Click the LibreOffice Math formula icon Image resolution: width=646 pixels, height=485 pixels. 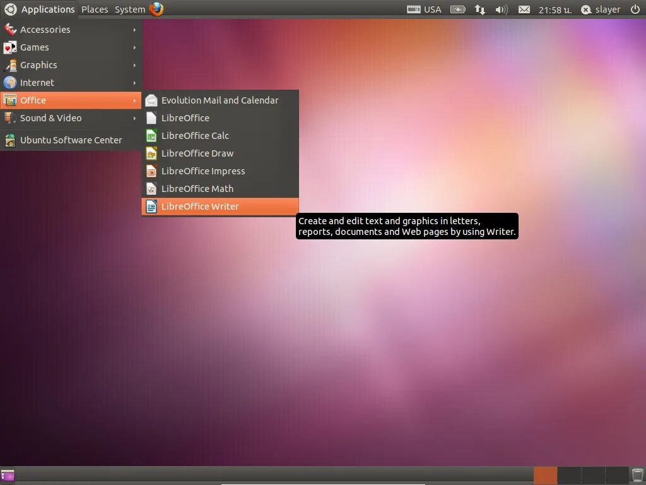coord(151,189)
